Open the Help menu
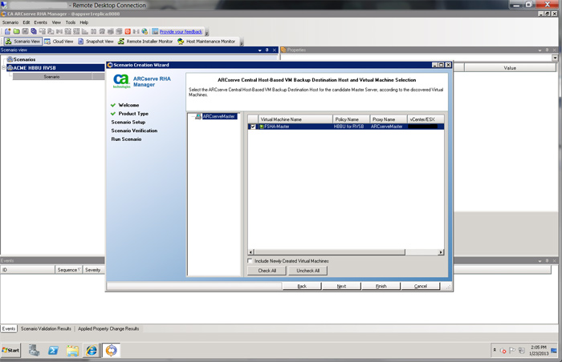This screenshot has height=362, width=562. point(83,22)
